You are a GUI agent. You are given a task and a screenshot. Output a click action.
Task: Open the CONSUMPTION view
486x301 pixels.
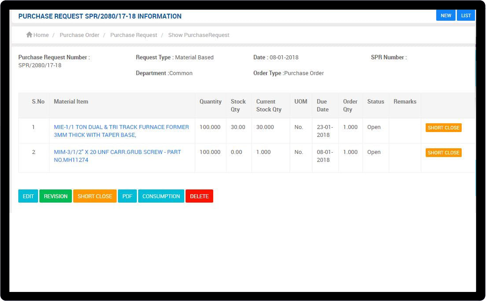pyautogui.click(x=161, y=196)
